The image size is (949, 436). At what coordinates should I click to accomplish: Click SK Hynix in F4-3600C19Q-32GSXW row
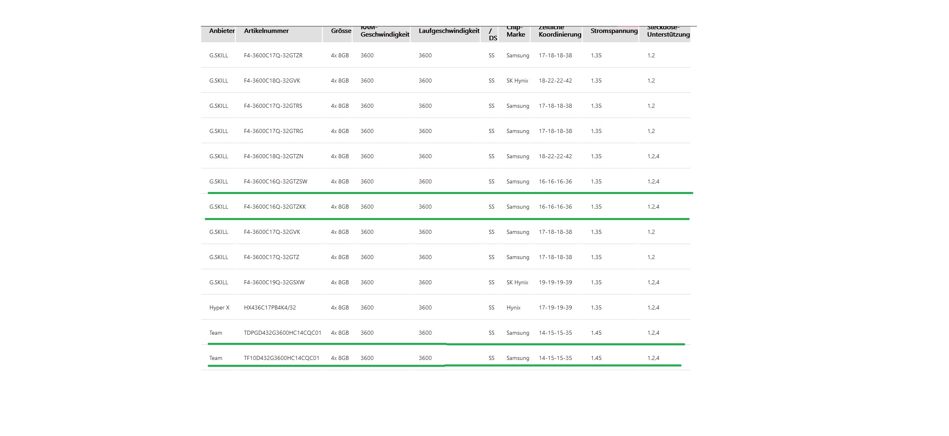517,282
